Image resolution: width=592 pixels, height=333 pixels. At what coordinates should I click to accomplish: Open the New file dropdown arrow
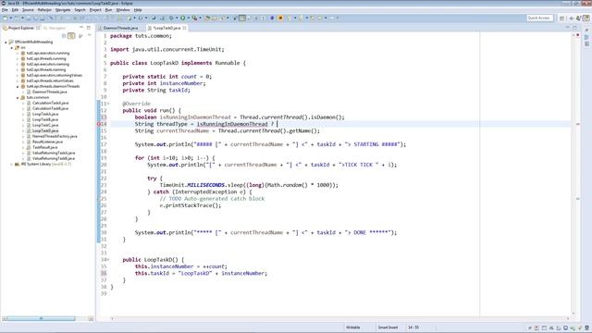pos(10,18)
